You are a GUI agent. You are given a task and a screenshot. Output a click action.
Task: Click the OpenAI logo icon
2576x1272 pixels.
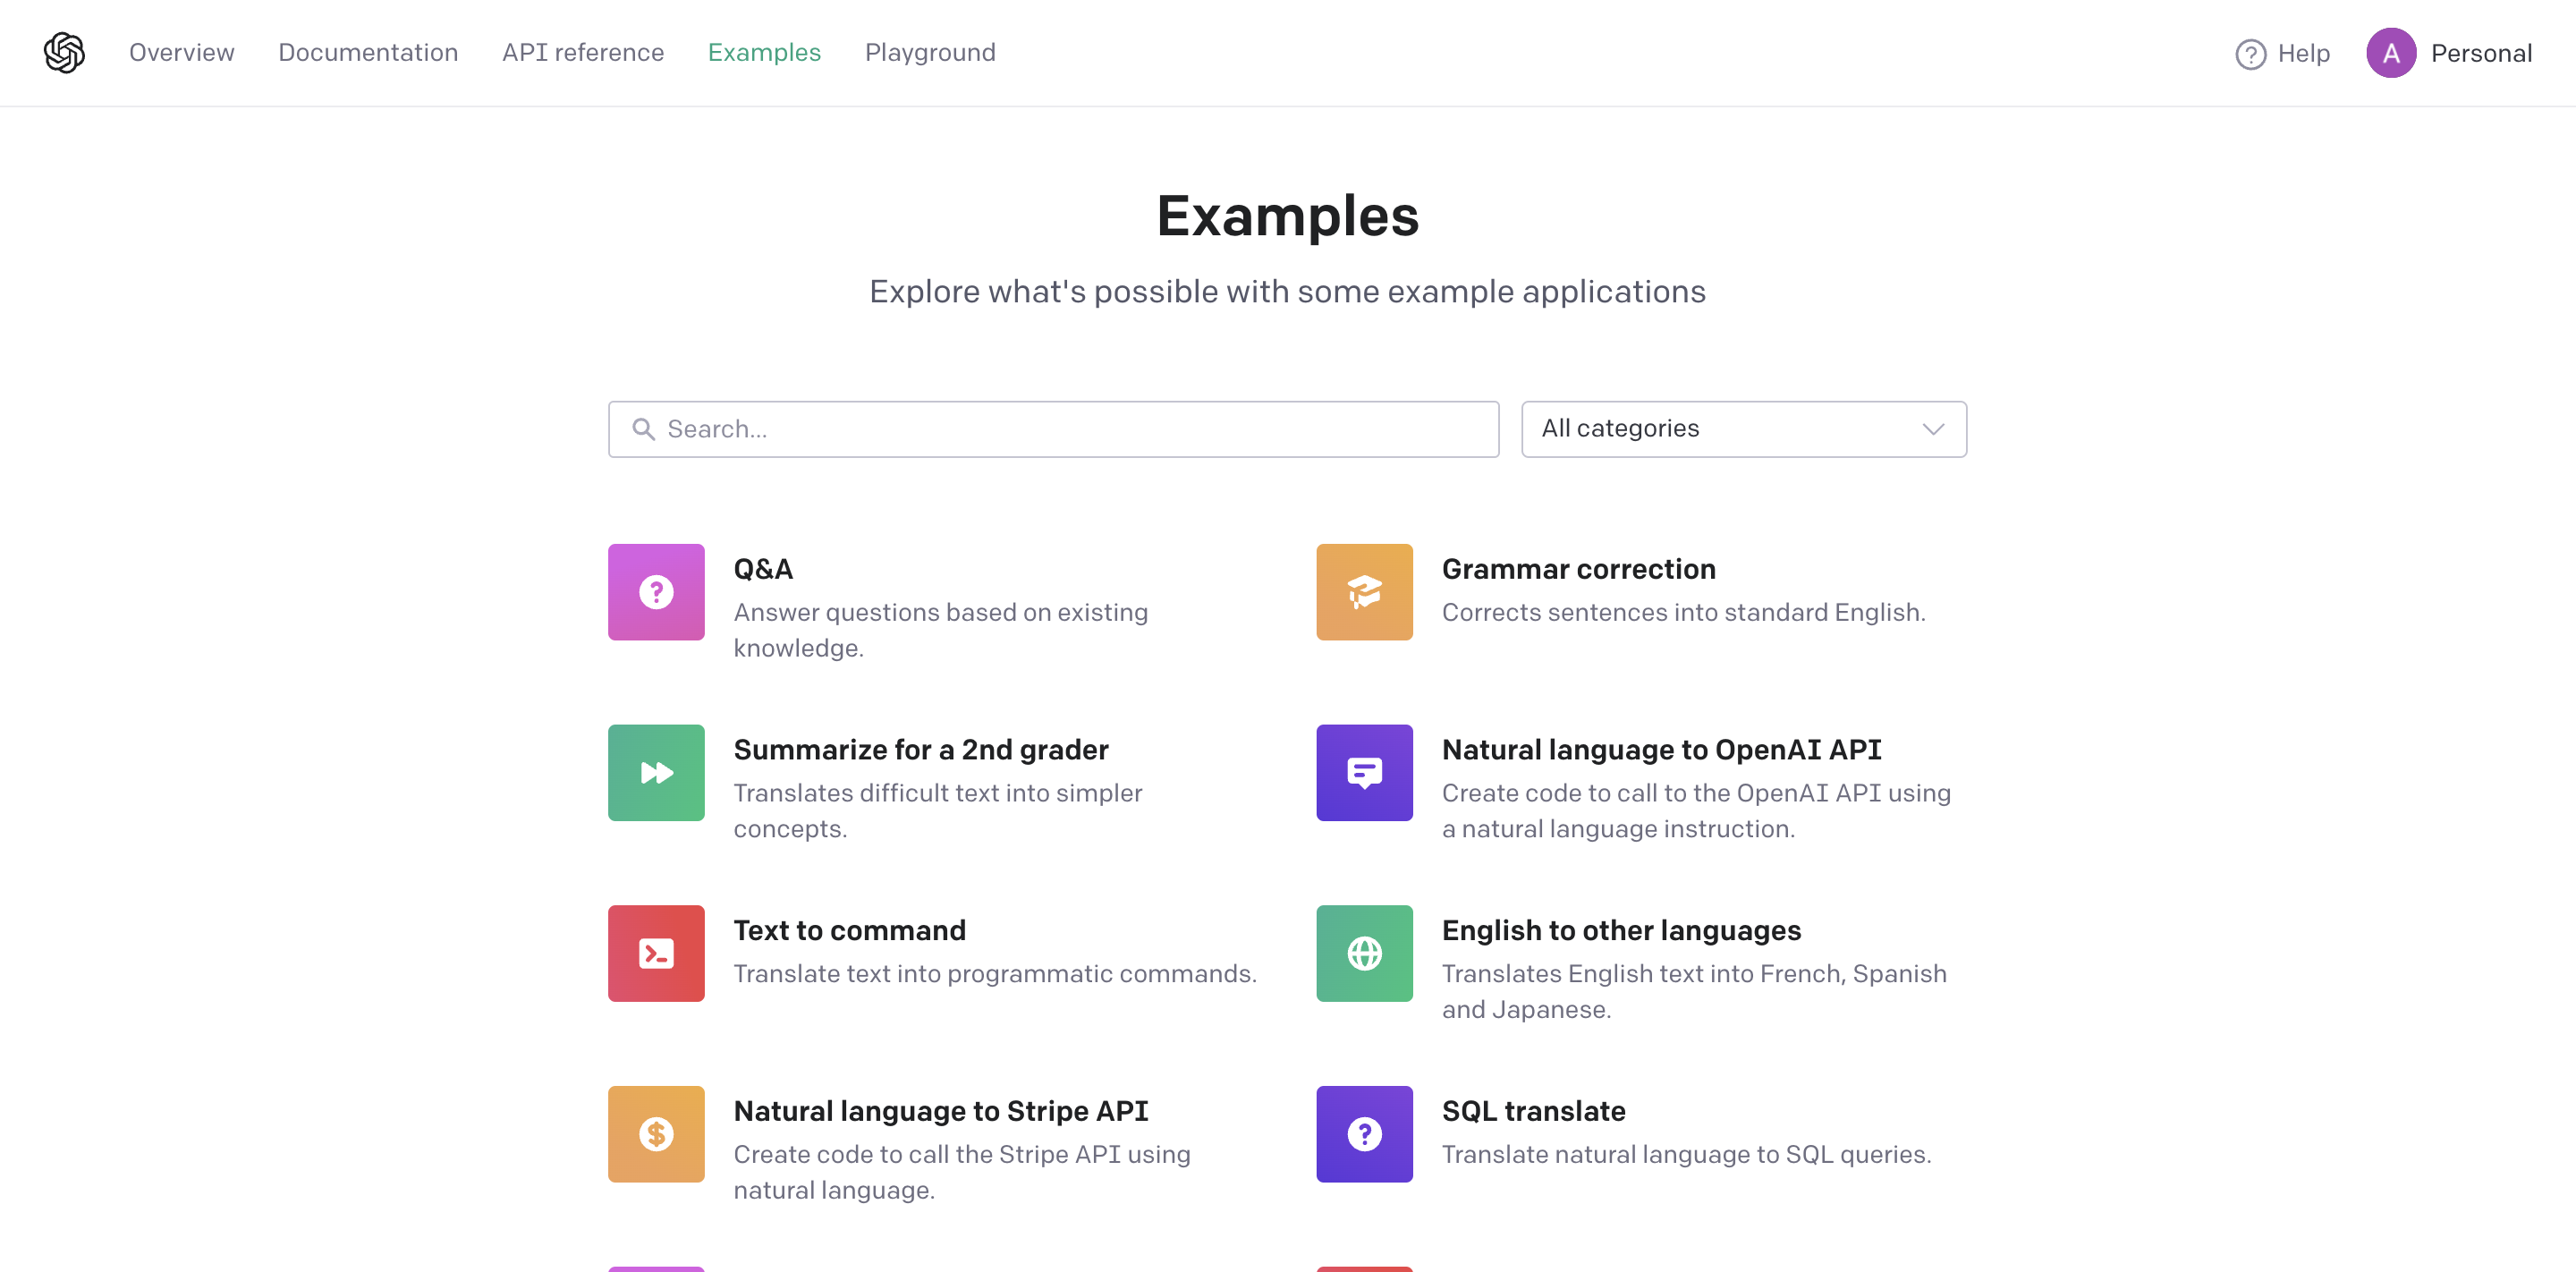click(x=64, y=51)
